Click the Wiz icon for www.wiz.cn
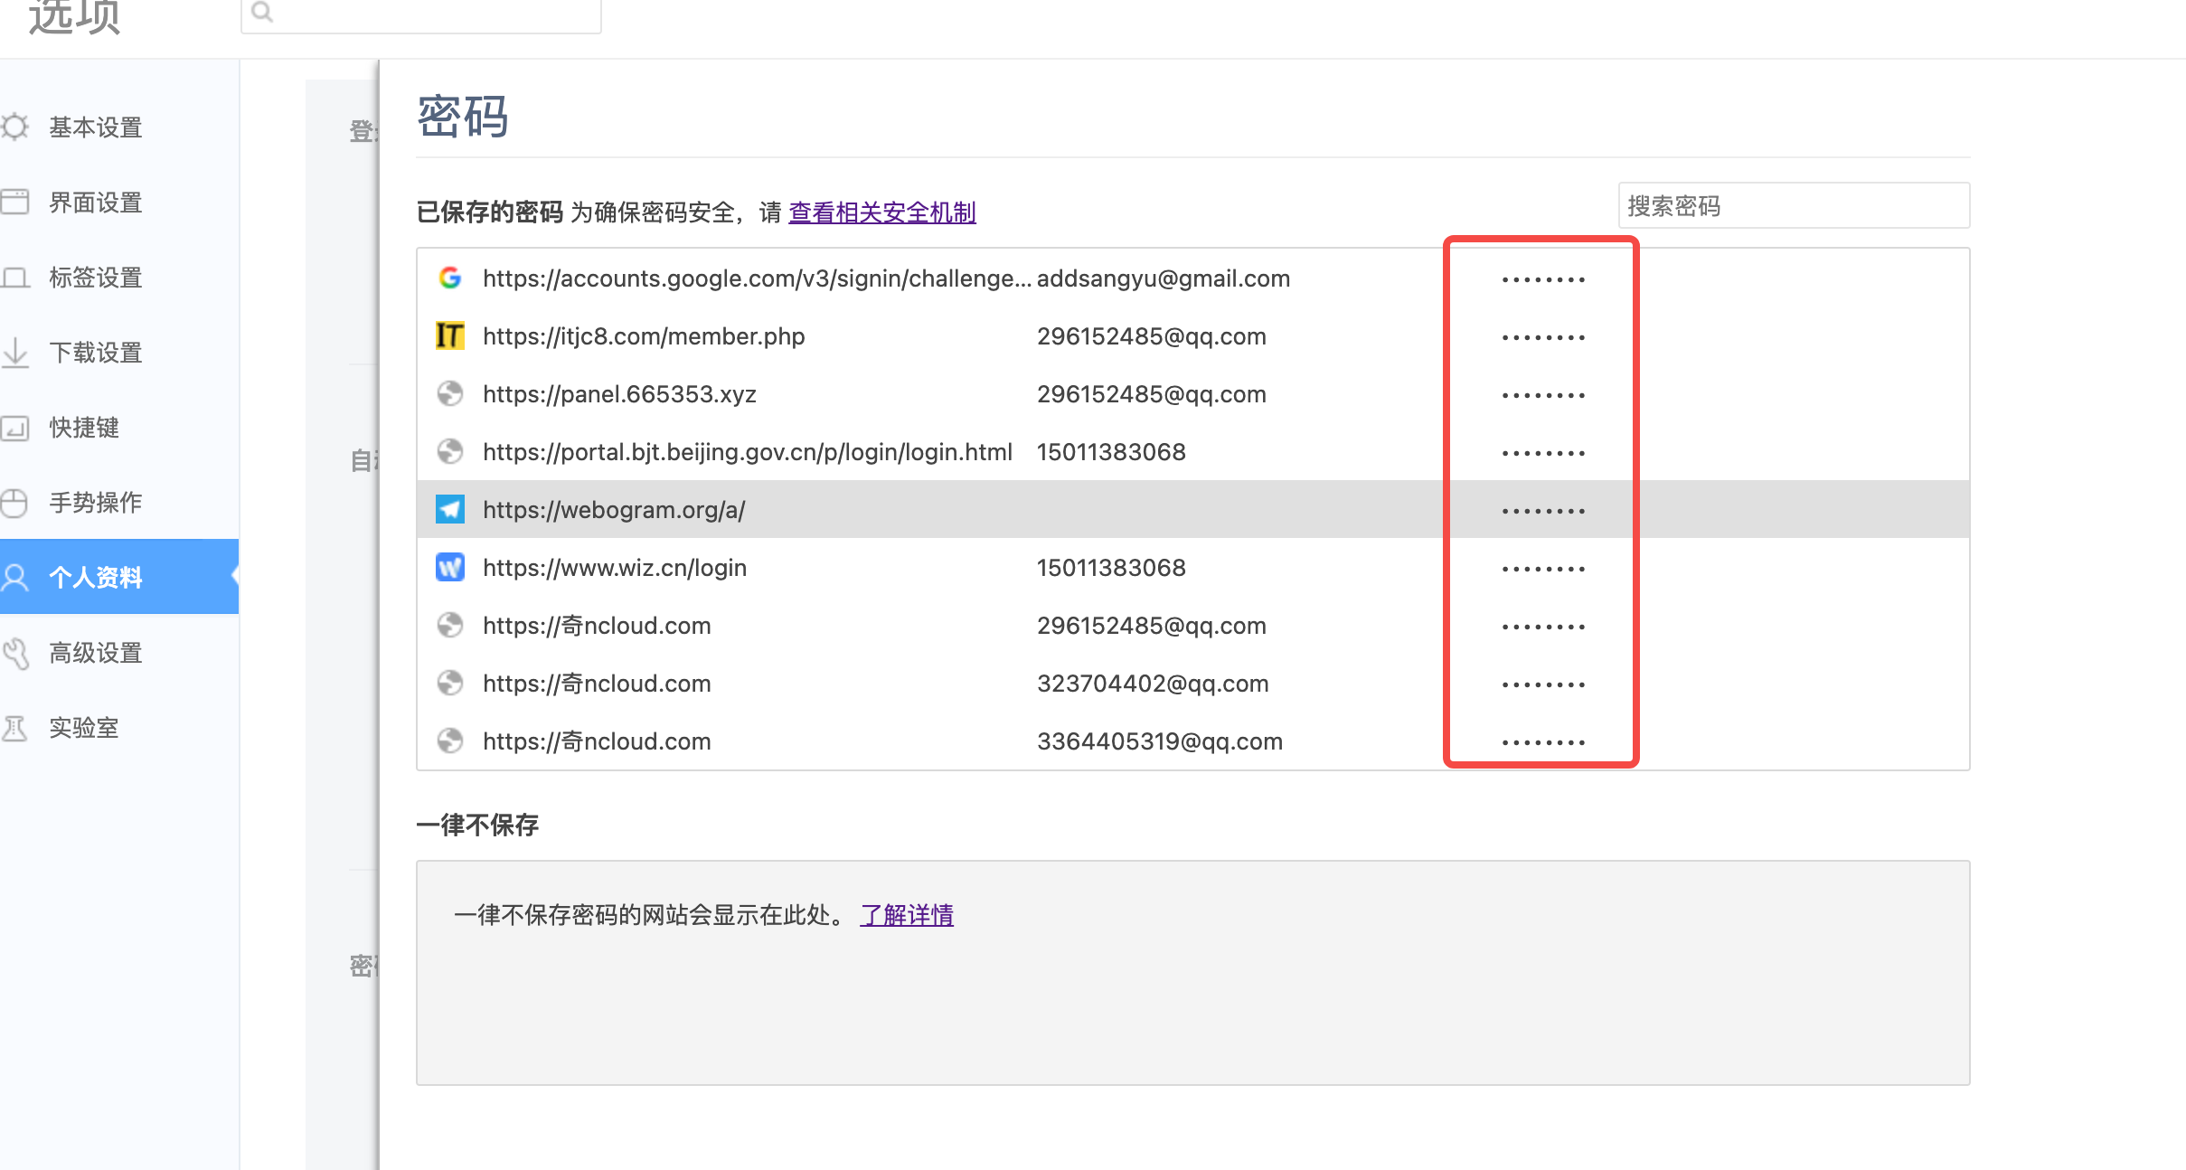 pyautogui.click(x=450, y=567)
